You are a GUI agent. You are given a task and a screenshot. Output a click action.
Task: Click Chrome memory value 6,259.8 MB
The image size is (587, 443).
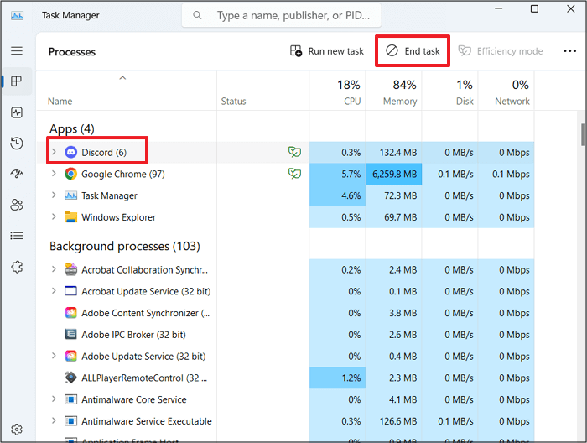[x=395, y=175]
